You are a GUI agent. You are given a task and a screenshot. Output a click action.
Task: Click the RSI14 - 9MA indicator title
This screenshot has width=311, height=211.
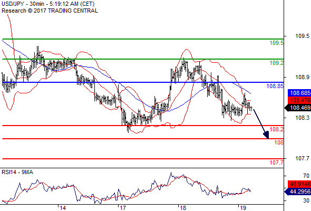tap(17, 172)
